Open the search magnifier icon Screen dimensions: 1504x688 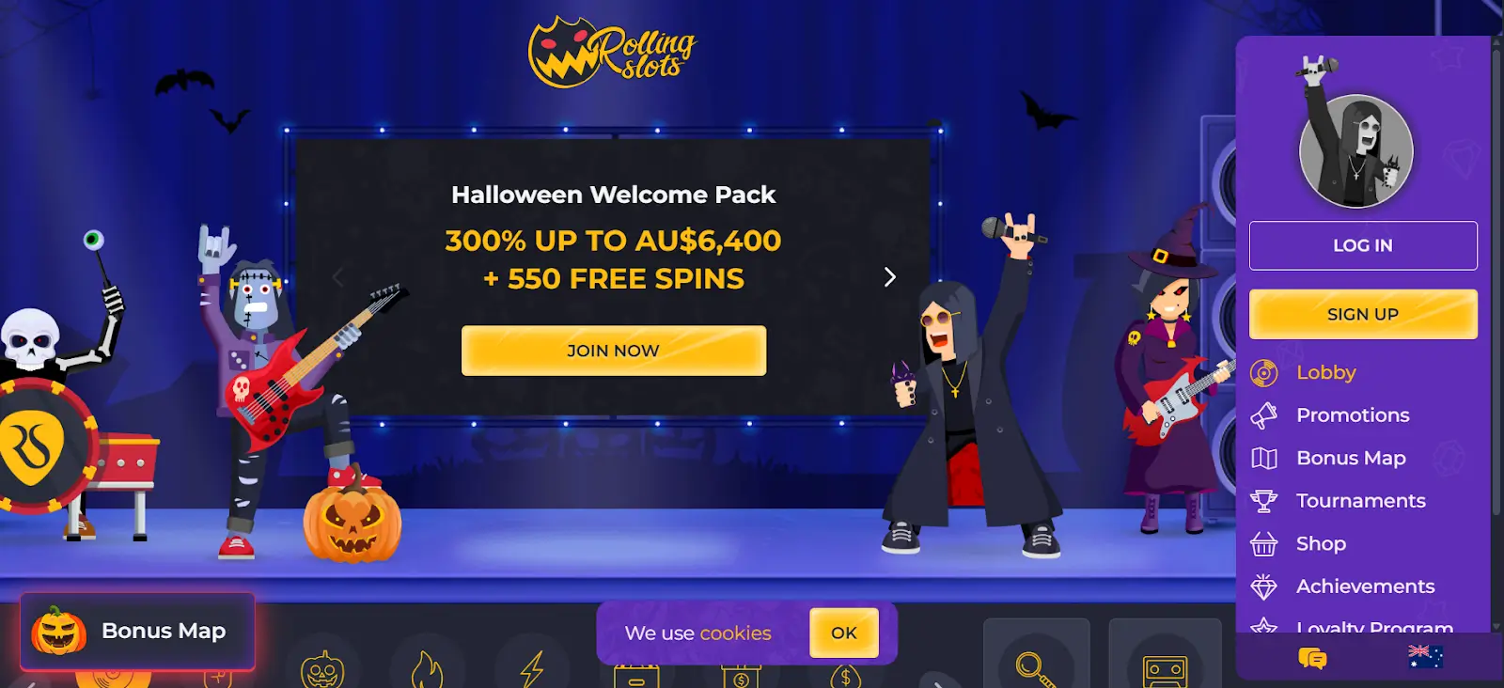(1036, 669)
